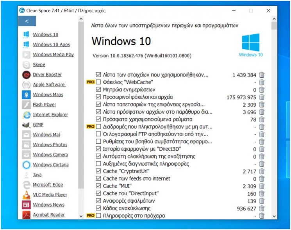
Task: Open the VLC Media Player link
Action: [x=50, y=195]
